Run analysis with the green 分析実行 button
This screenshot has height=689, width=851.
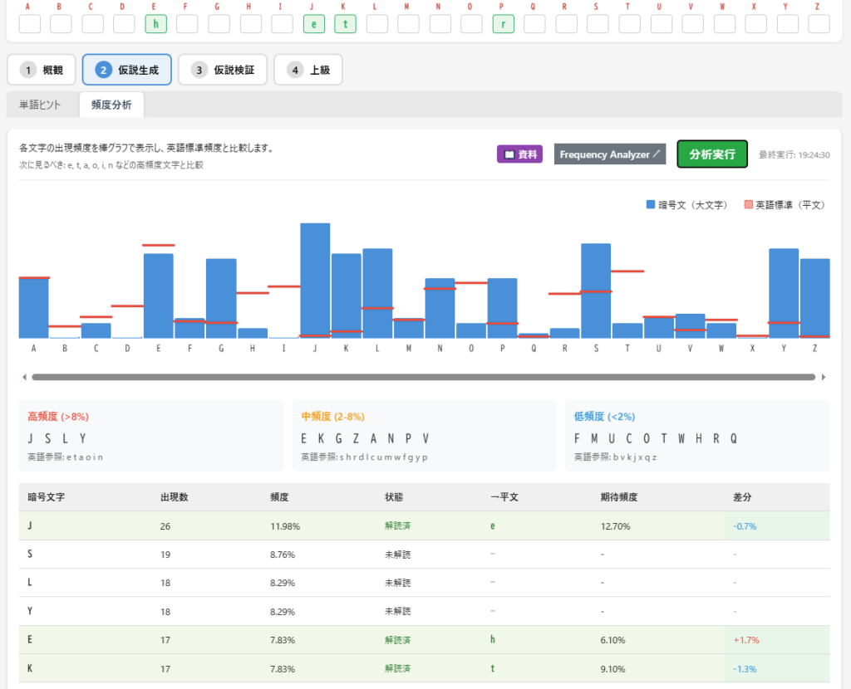tap(712, 154)
